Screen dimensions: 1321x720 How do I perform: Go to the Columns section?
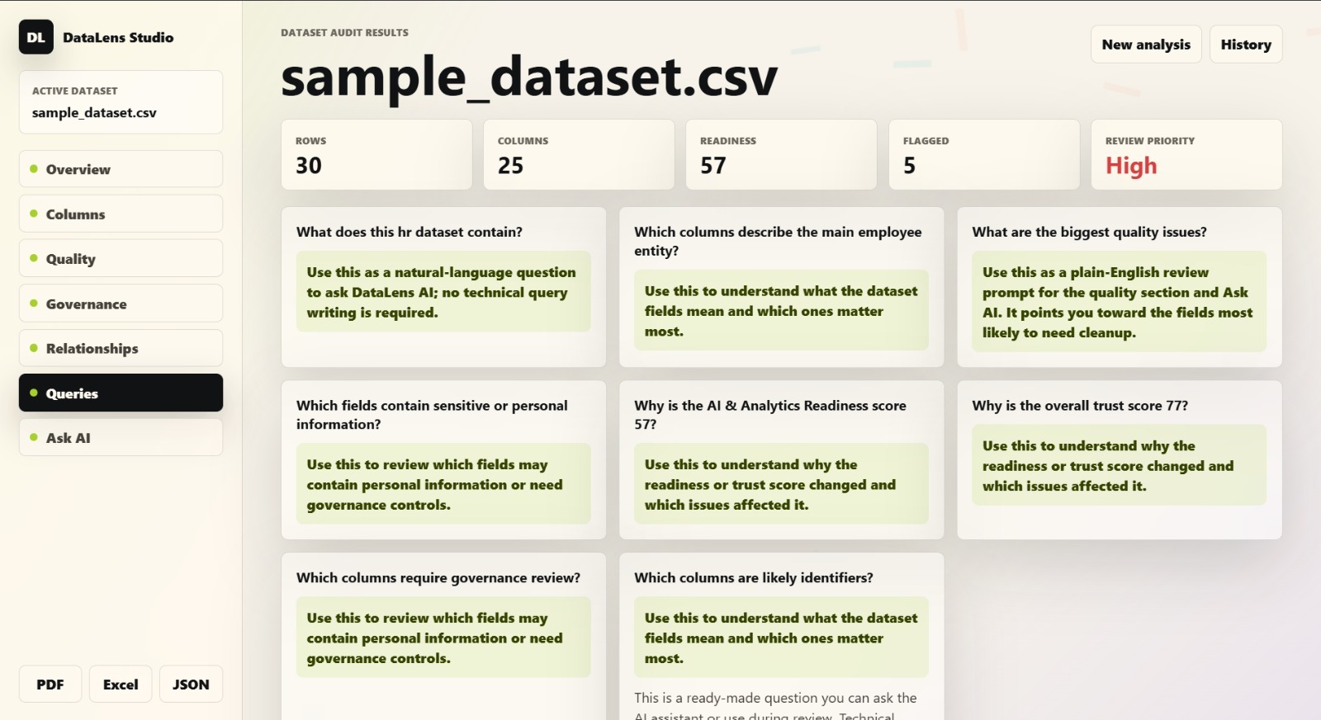coord(121,214)
